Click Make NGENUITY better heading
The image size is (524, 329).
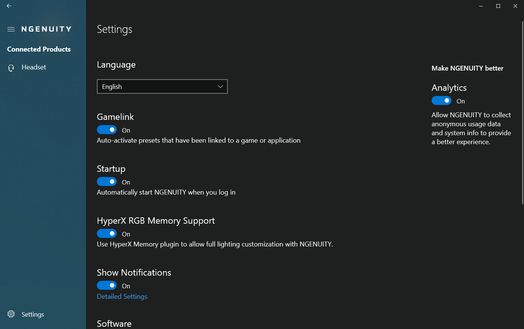click(468, 68)
